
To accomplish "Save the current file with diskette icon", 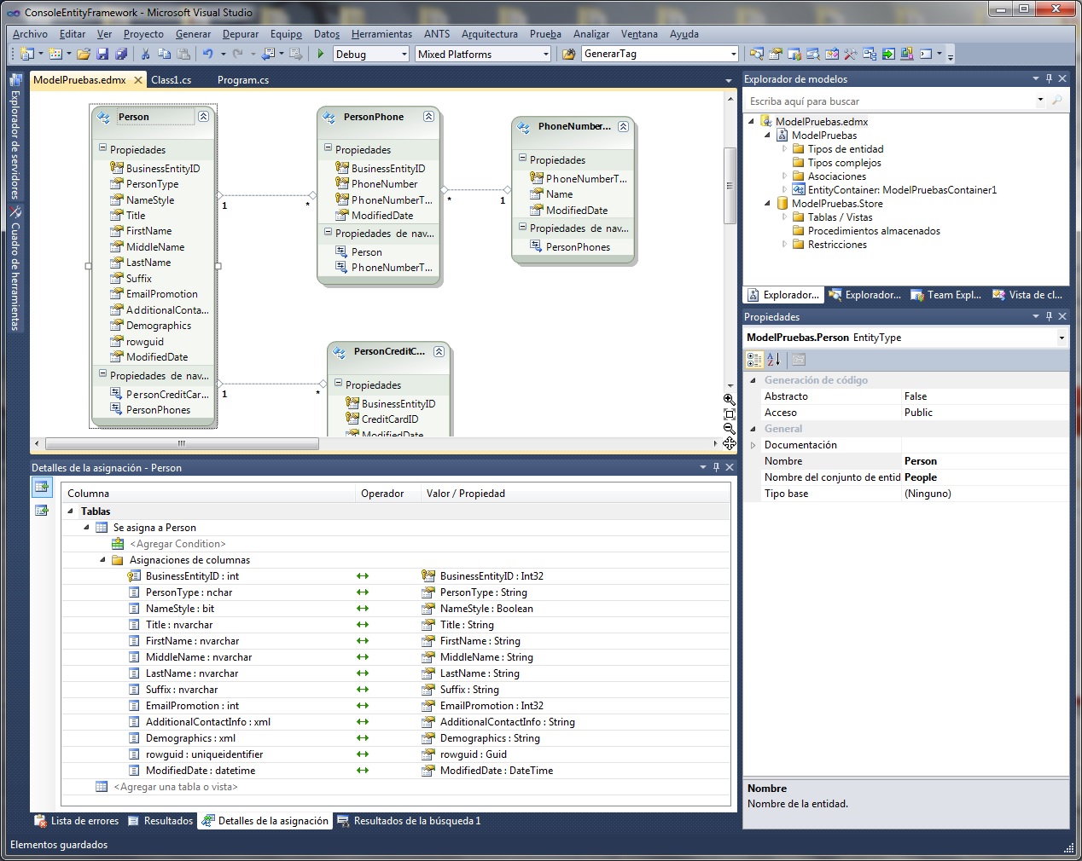I will tap(102, 54).
